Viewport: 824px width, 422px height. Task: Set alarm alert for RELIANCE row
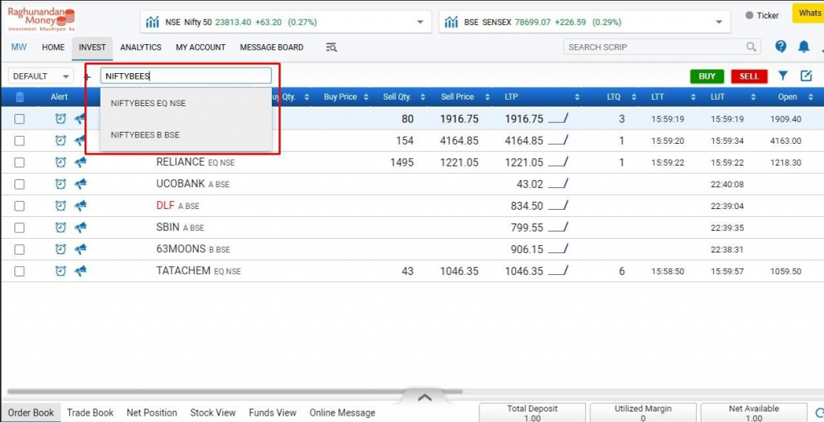60,162
